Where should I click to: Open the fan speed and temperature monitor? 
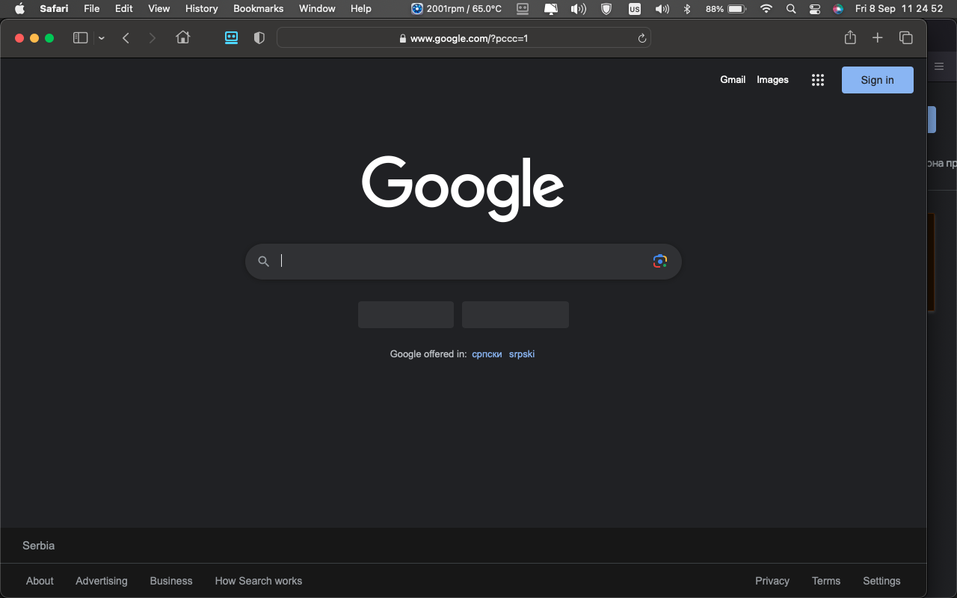point(456,9)
